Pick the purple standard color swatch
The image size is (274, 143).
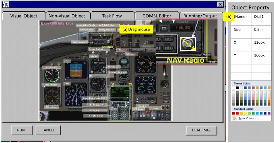tap(269, 113)
